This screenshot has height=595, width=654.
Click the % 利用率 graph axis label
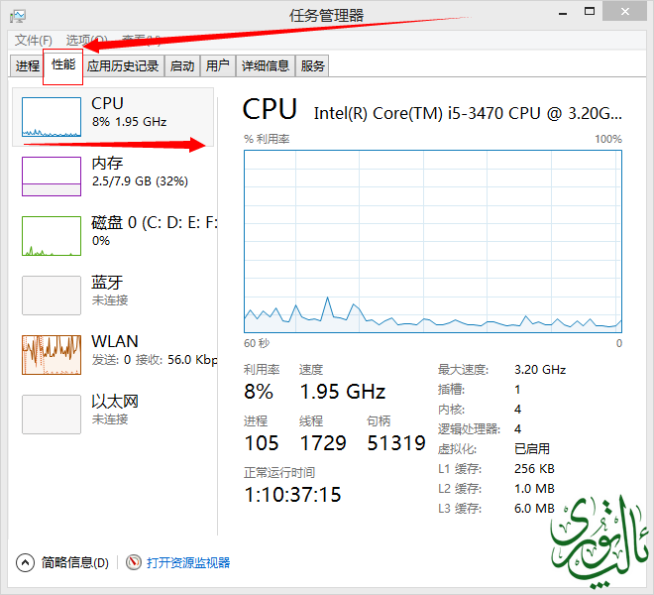[x=267, y=139]
